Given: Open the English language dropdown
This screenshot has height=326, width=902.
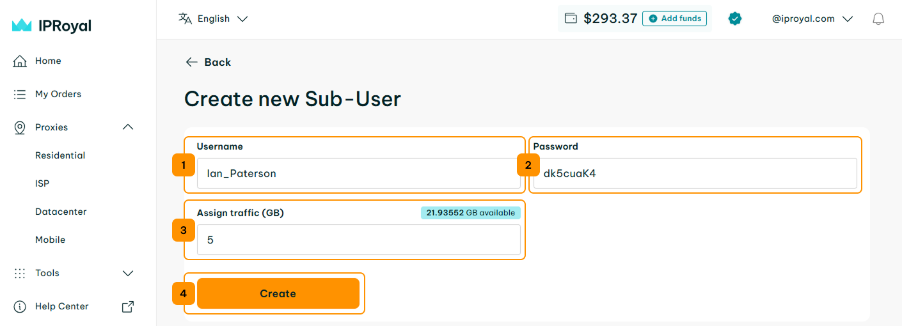Looking at the screenshot, I should click(213, 19).
